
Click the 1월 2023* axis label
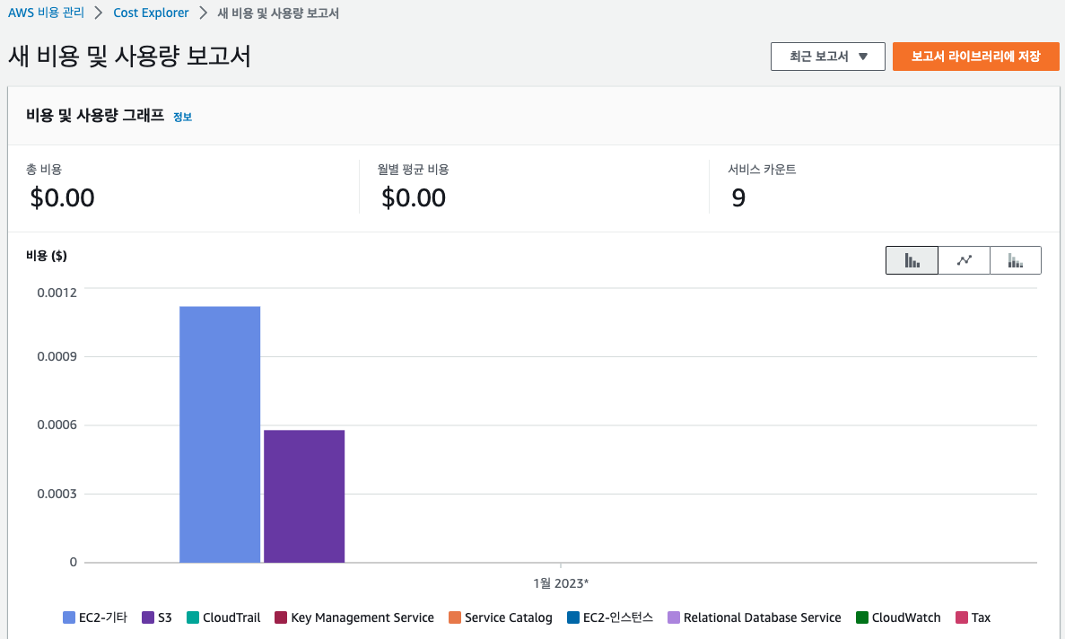[x=561, y=583]
